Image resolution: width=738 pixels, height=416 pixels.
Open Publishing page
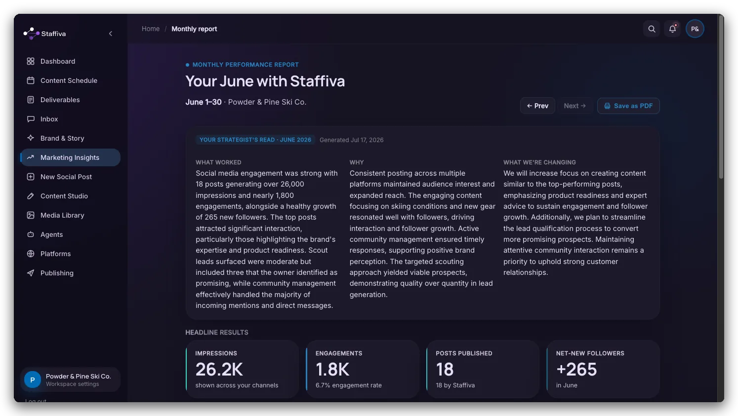coord(70,273)
